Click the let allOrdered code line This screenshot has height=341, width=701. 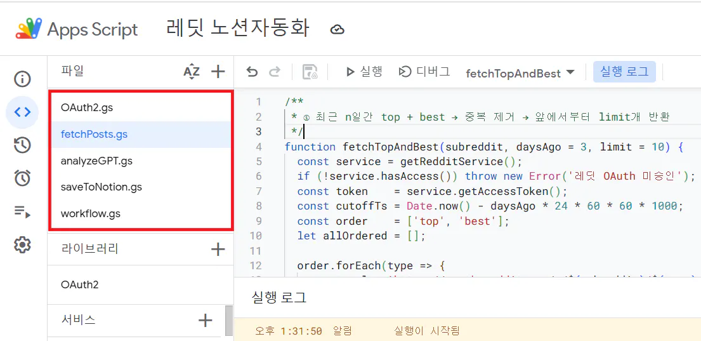pyautogui.click(x=361, y=236)
